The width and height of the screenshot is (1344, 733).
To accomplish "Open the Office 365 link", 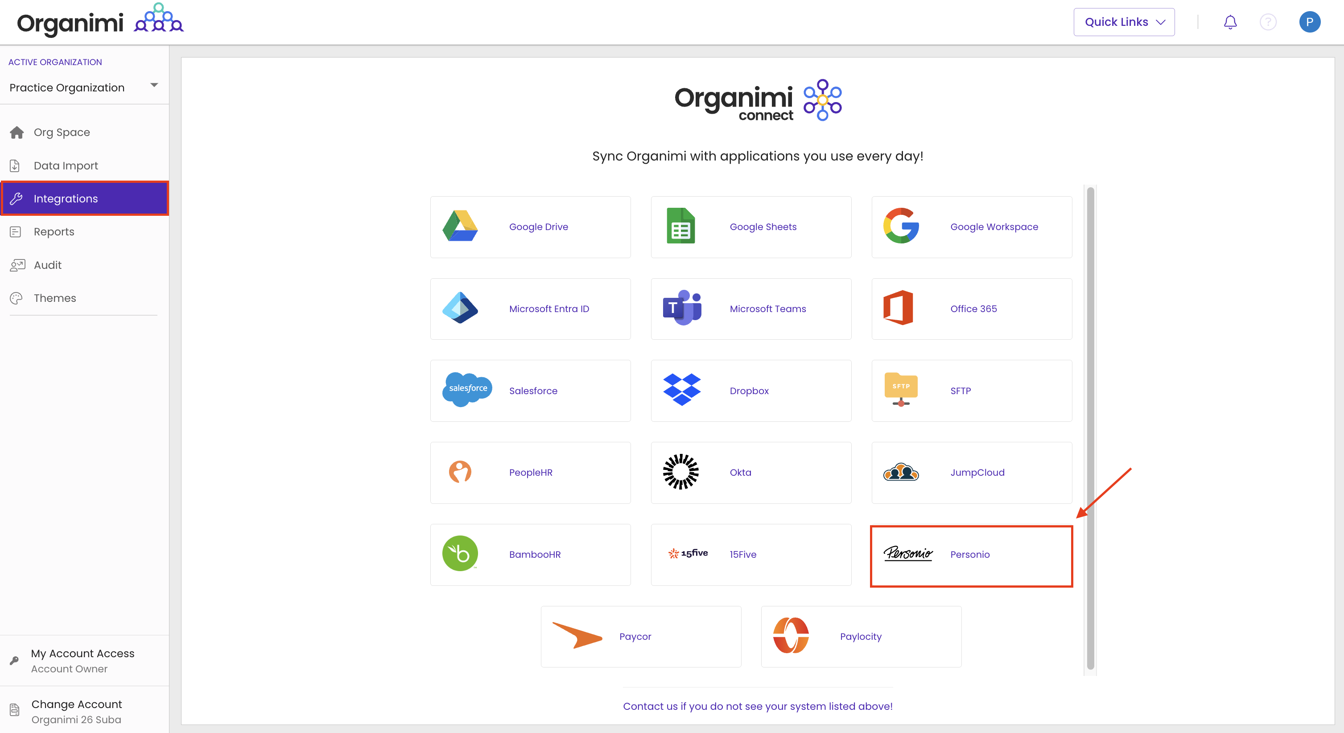I will click(x=973, y=309).
